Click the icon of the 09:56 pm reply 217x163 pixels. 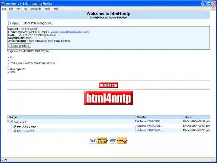[x=15, y=131]
